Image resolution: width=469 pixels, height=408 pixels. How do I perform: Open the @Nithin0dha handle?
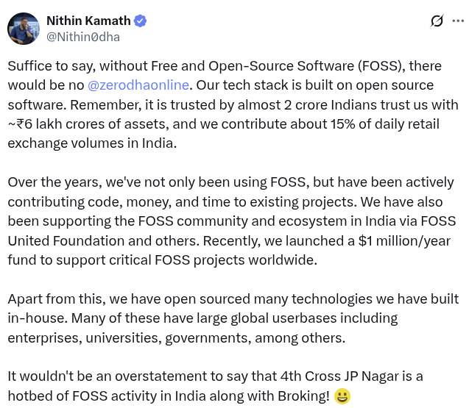[83, 37]
